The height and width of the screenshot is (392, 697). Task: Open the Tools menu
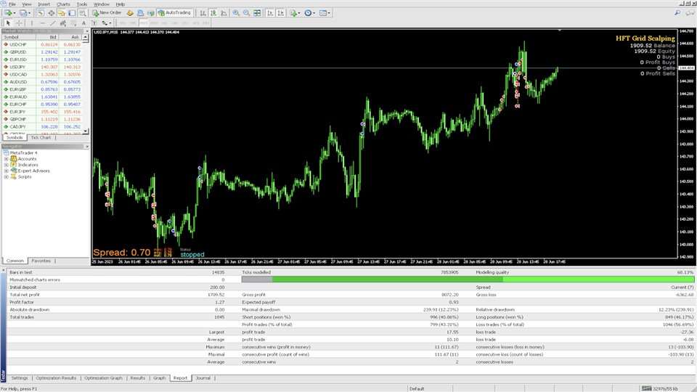(x=82, y=4)
